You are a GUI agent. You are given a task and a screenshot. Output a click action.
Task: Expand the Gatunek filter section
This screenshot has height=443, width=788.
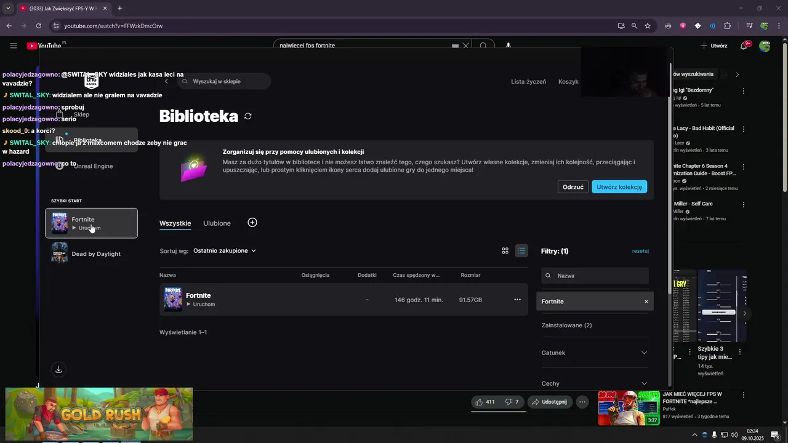pos(595,353)
